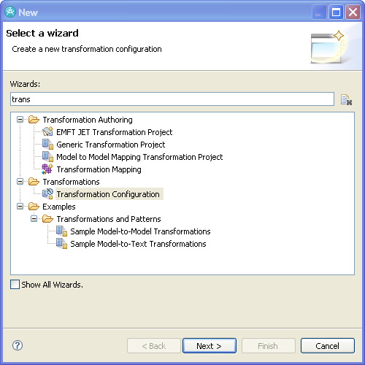
Task: Click into the Wizards filter text field
Action: click(x=172, y=99)
